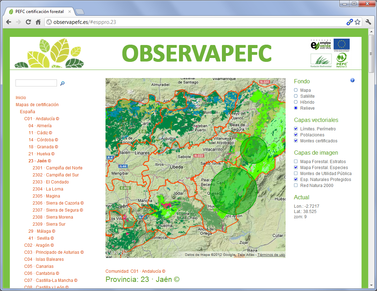Click the magnifier search icon
Screen dimensions: 377x291
[63, 83]
